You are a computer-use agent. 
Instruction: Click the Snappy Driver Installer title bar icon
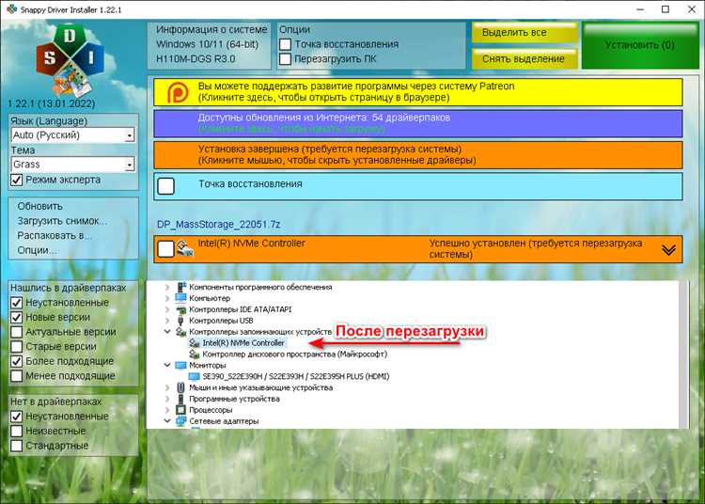pyautogui.click(x=11, y=9)
